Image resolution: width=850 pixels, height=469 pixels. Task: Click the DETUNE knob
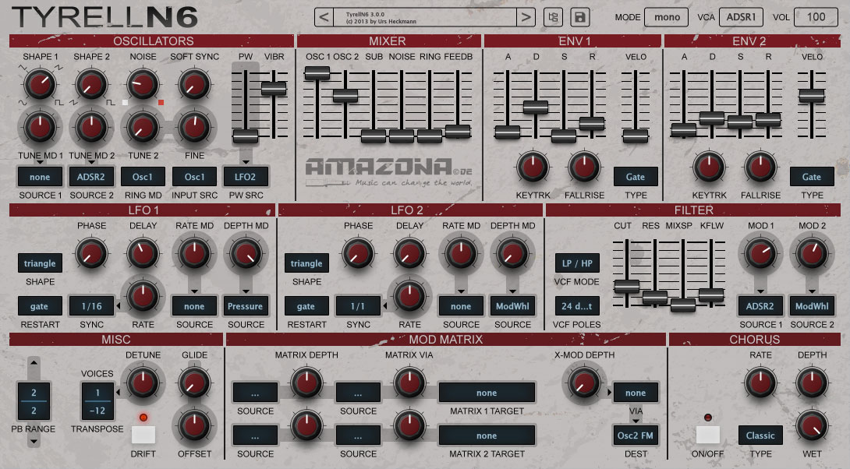143,383
